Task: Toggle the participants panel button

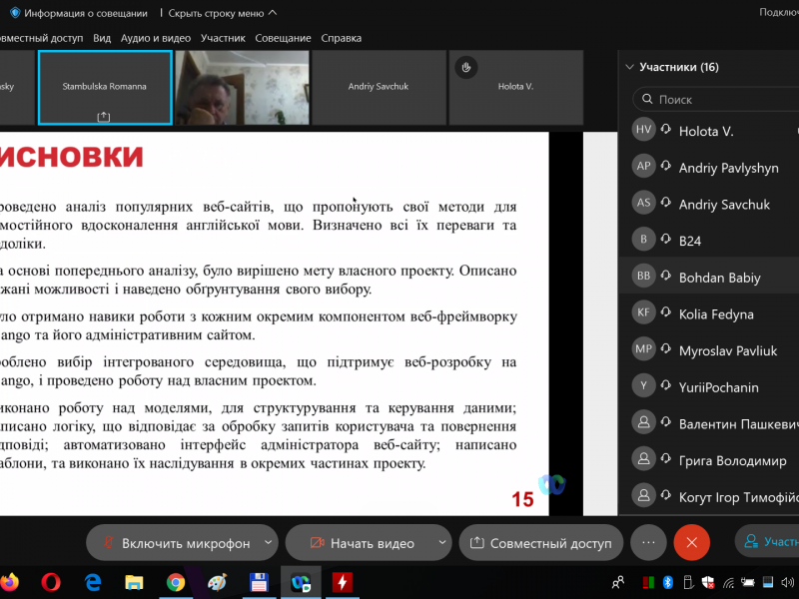Action: (x=769, y=542)
